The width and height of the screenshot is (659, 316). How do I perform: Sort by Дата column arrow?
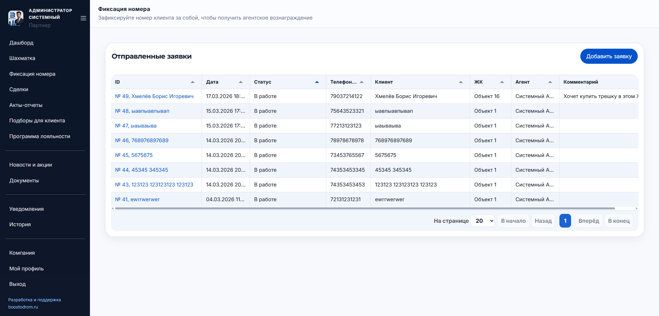pyautogui.click(x=241, y=82)
